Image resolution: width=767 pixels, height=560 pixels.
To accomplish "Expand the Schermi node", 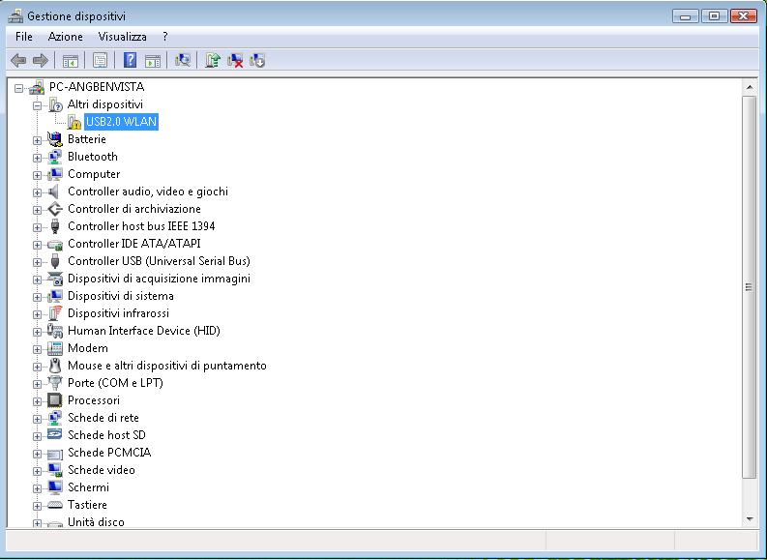I will click(x=37, y=488).
